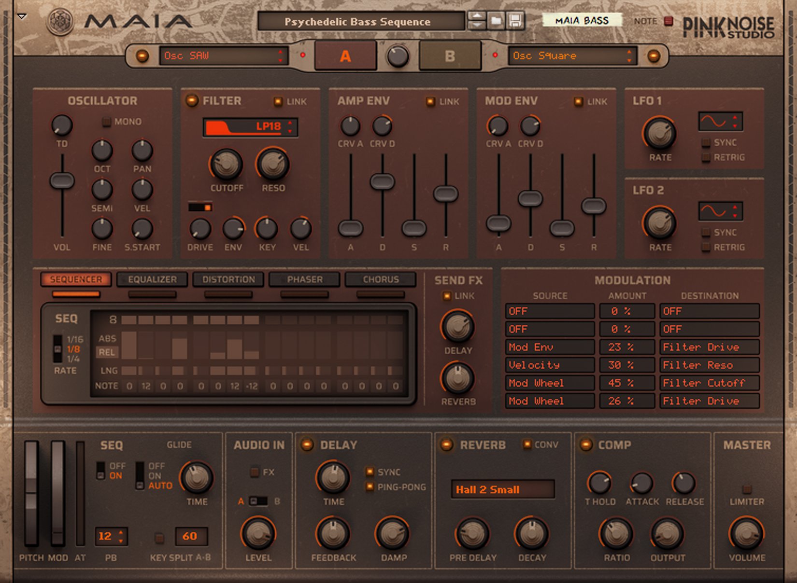The height and width of the screenshot is (583, 797).
Task: Select layer B button
Action: 450,56
